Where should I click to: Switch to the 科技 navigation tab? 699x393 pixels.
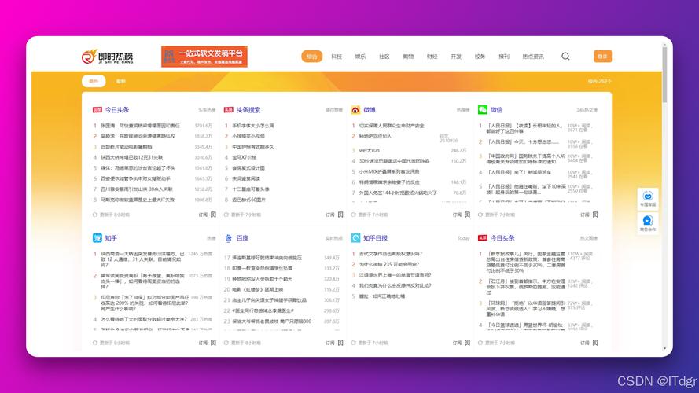pyautogui.click(x=337, y=57)
